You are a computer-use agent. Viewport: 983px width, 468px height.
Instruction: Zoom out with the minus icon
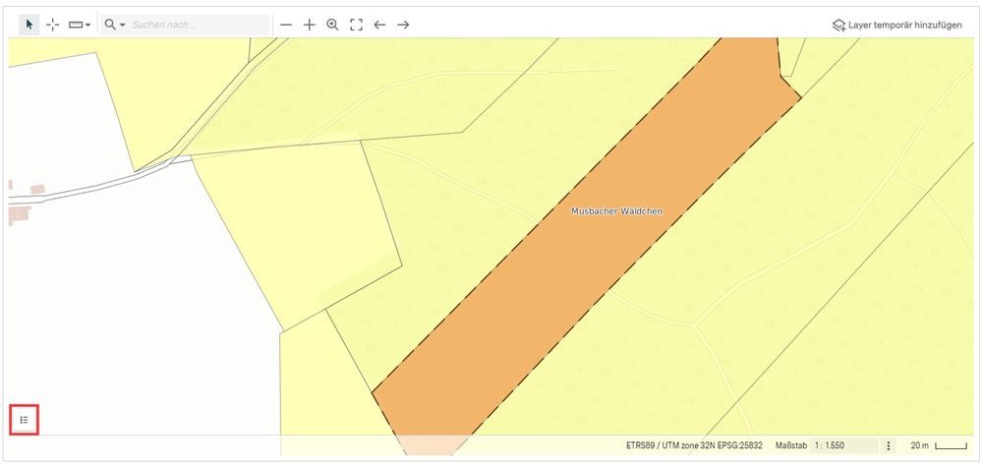pos(286,24)
